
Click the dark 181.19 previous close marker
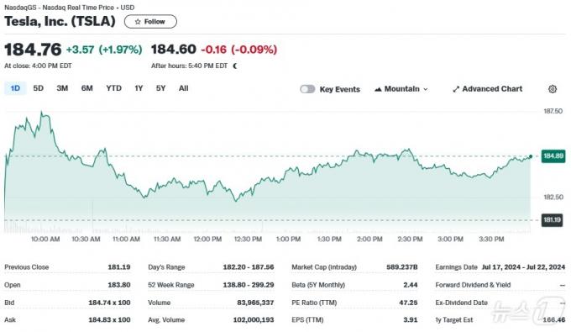(x=552, y=219)
